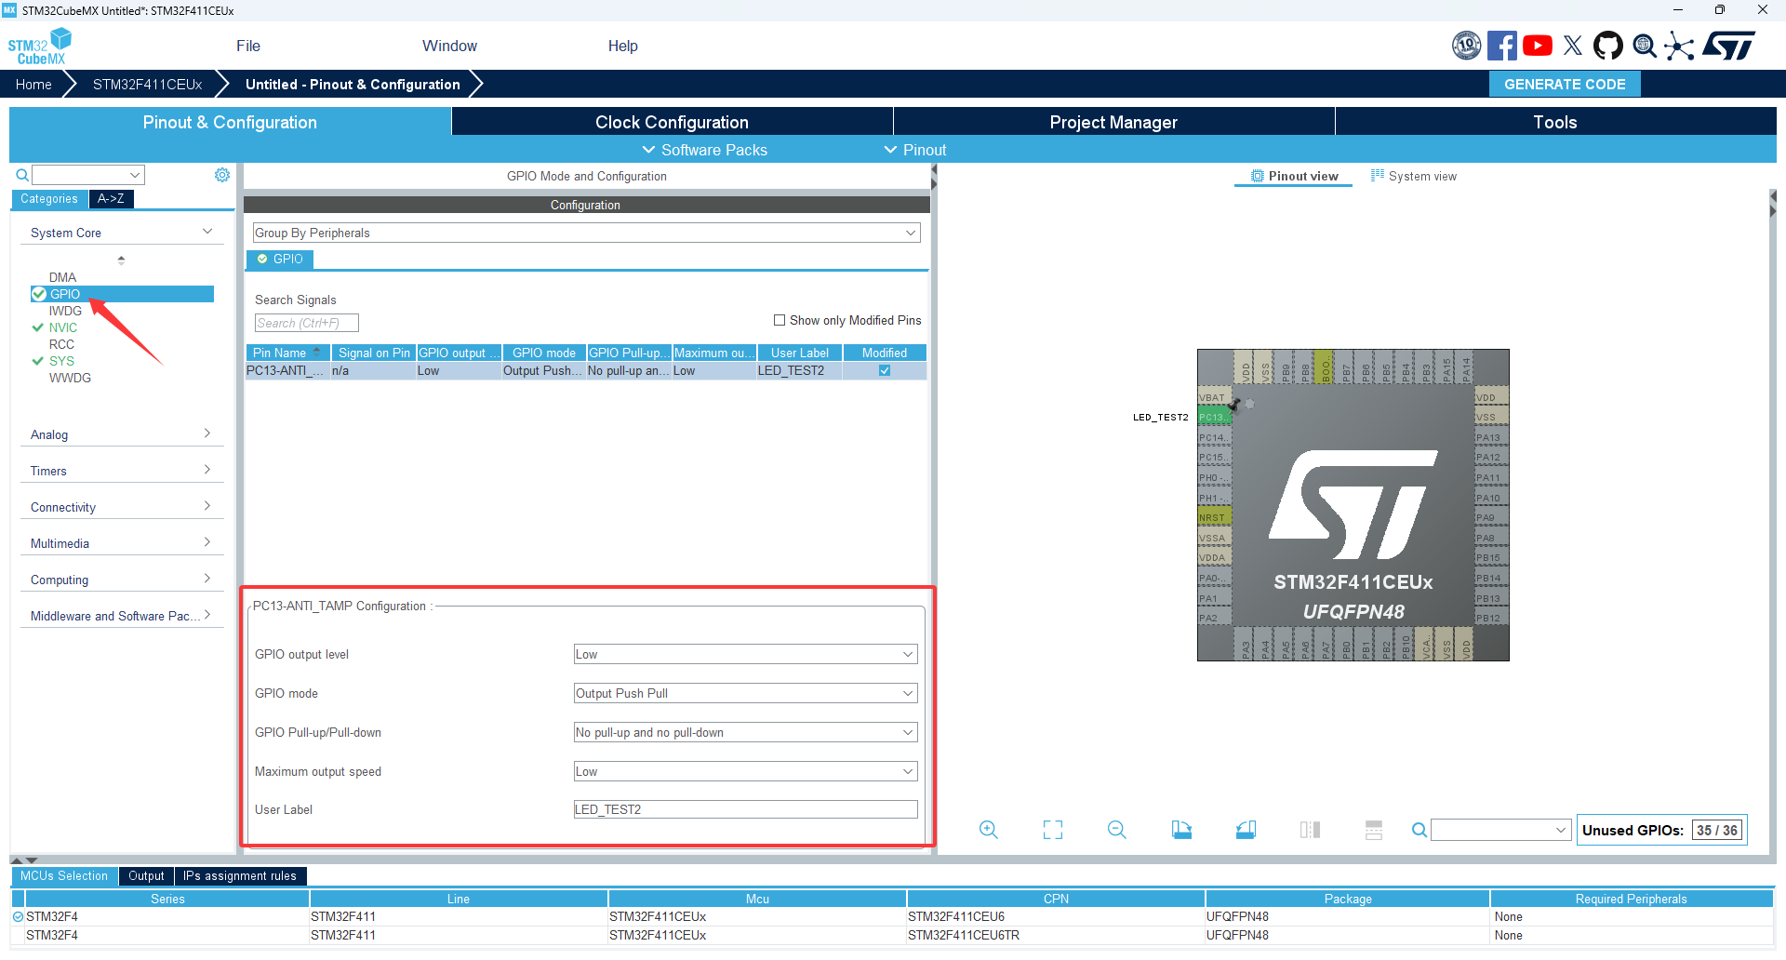Select the green PC13 pin on chip

[x=1214, y=418]
